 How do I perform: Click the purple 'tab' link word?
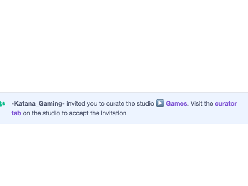(x=16, y=113)
